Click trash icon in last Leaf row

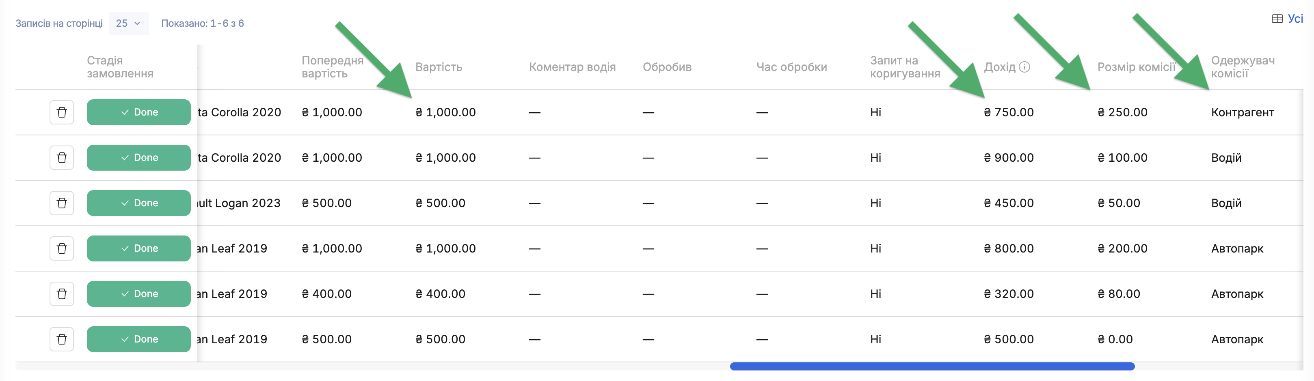click(x=62, y=339)
